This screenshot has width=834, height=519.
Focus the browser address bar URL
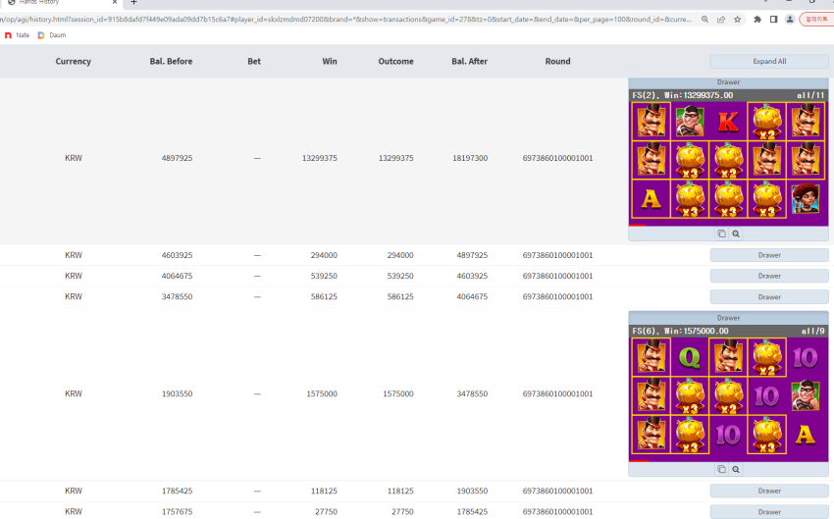345,20
